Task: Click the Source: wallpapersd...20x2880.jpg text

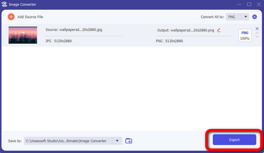Action: pos(74,30)
